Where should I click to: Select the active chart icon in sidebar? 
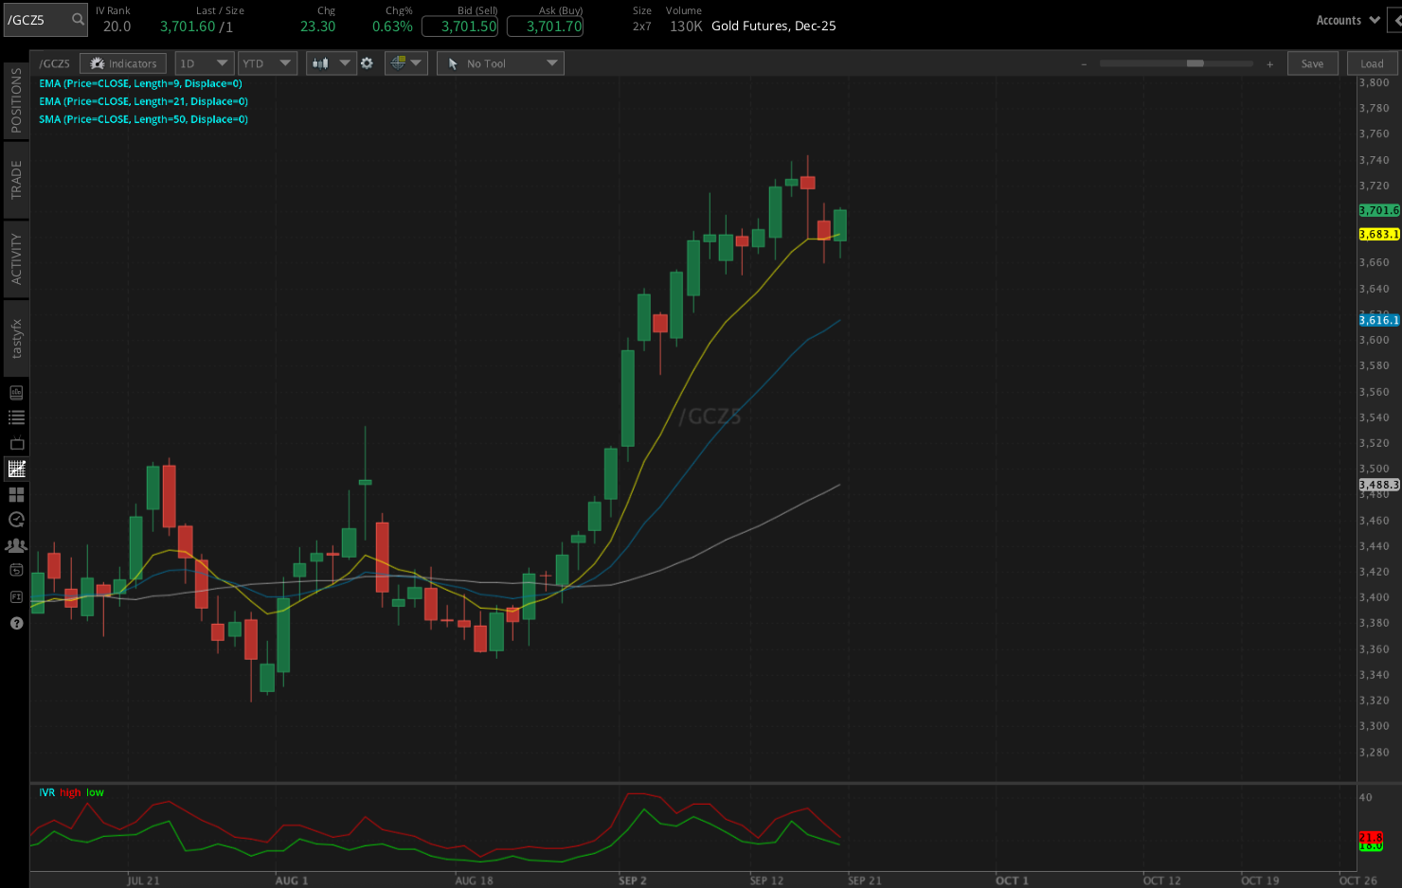coord(15,468)
